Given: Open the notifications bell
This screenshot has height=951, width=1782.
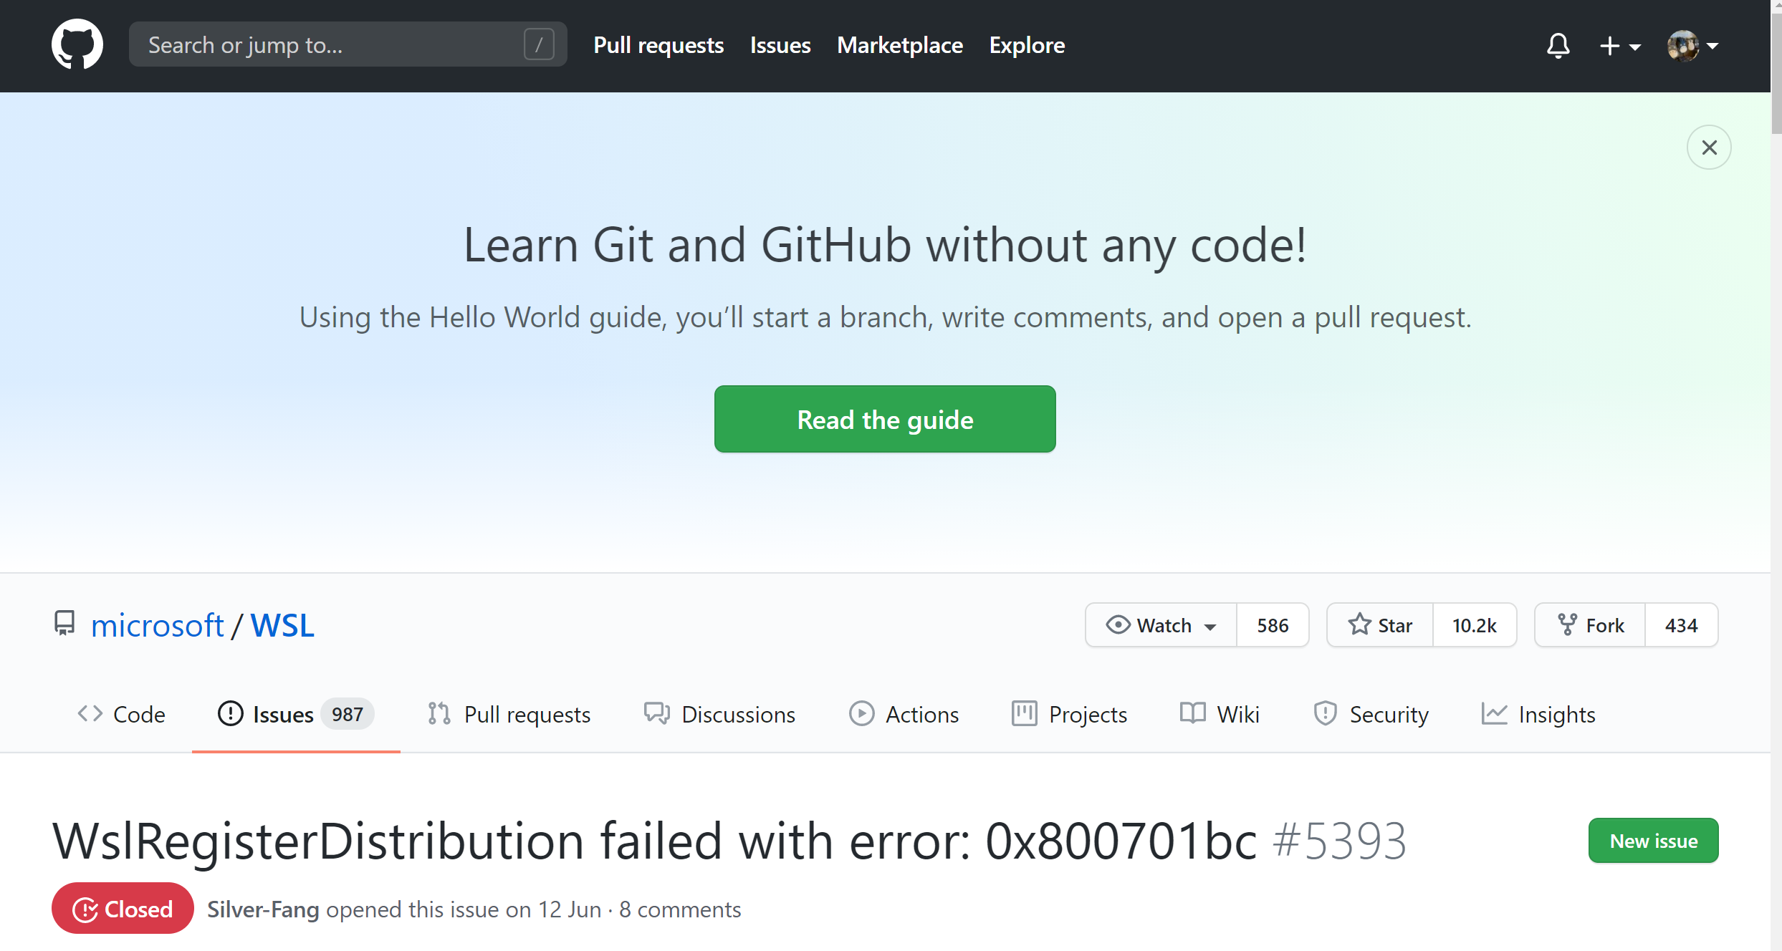Looking at the screenshot, I should click(1558, 46).
